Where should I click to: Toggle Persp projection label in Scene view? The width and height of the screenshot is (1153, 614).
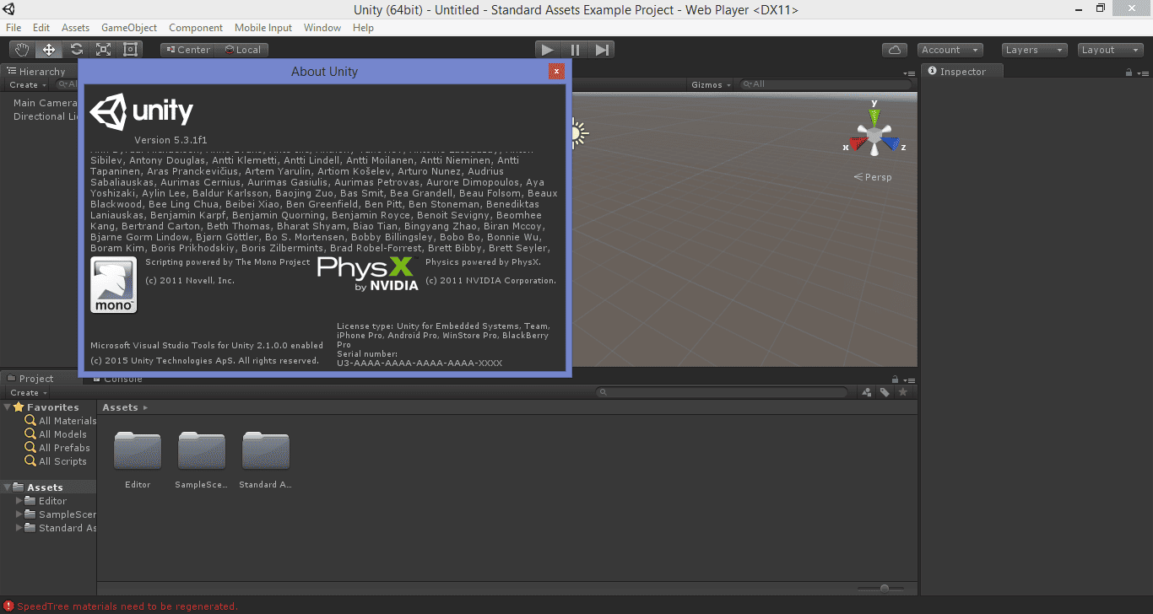pos(873,177)
